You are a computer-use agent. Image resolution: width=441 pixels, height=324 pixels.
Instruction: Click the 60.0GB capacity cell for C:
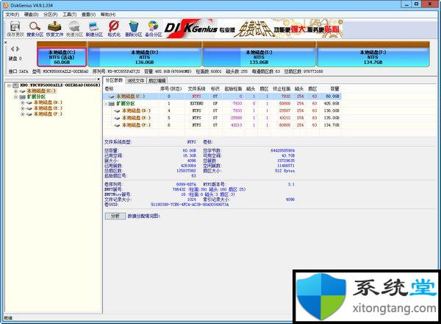332,96
